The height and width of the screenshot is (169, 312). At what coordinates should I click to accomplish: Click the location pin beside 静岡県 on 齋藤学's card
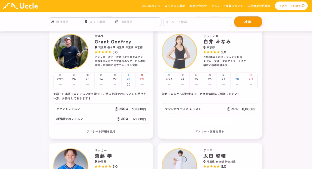pos(96,161)
